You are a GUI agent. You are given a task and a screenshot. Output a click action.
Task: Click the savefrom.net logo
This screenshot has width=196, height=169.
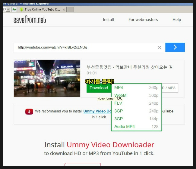coord(30,20)
